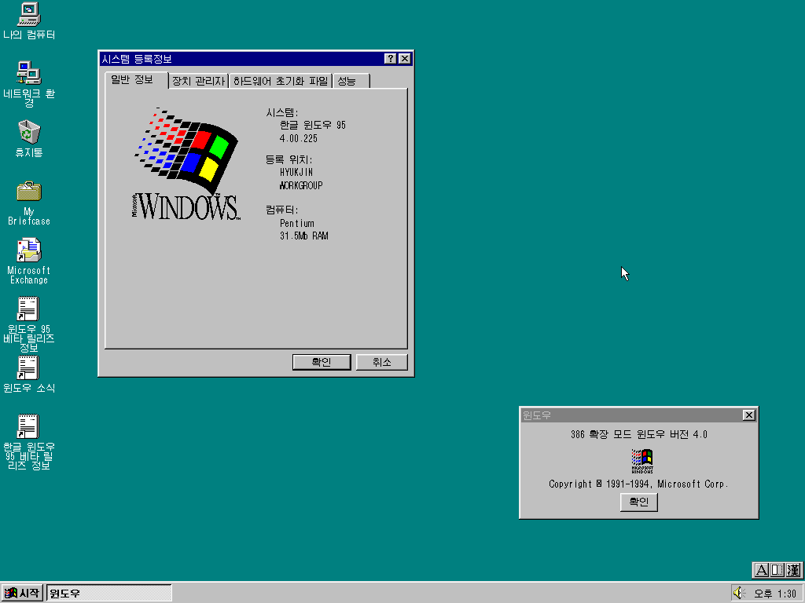Click the small Windows logo in 윈도우 dialog
Image resolution: width=805 pixels, height=603 pixels.
coord(642,461)
